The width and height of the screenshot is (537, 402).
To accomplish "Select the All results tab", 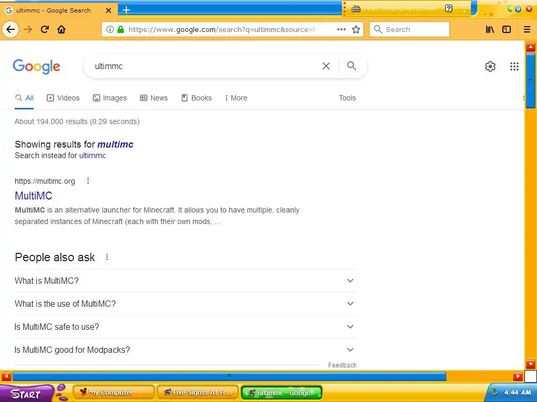I will (24, 98).
